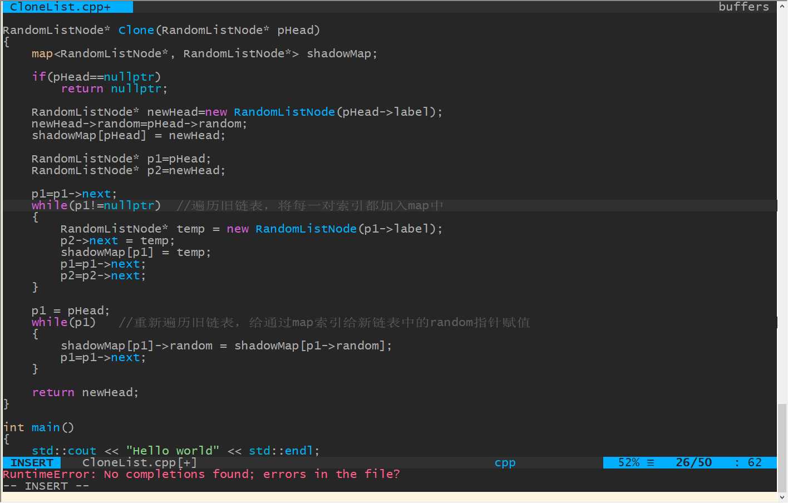Image resolution: width=788 pixels, height=503 pixels.
Task: Click the scrollbar down arrow
Action: click(782, 497)
